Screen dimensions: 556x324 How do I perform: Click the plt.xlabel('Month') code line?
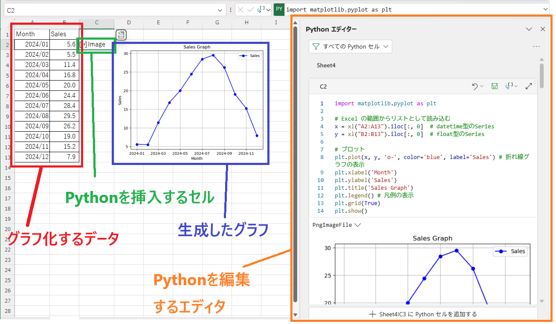pos(365,173)
